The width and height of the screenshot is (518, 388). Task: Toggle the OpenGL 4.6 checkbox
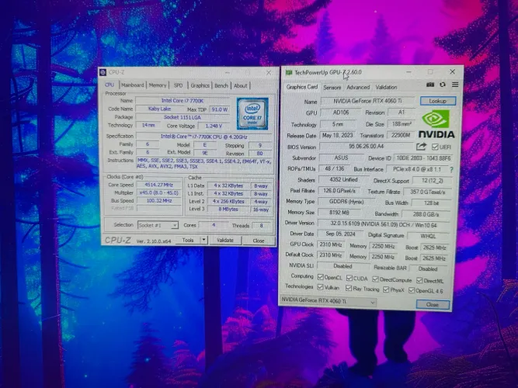coord(412,290)
